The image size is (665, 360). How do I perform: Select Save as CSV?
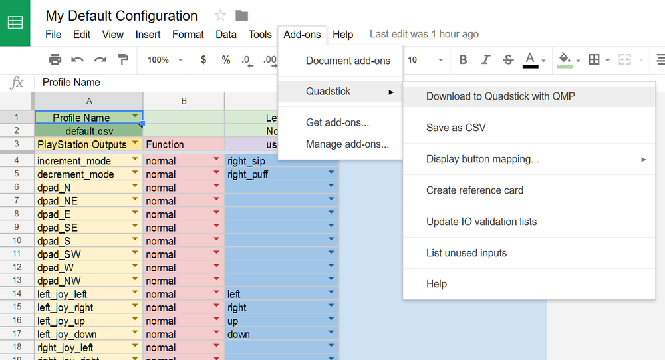[x=529, y=128]
